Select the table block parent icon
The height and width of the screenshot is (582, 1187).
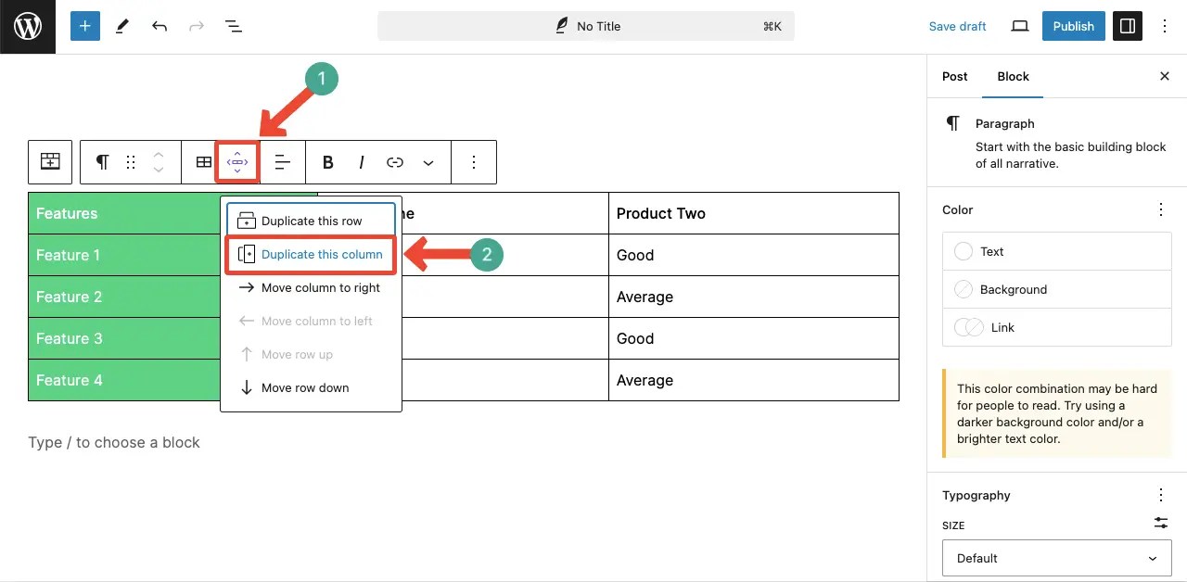pos(49,161)
